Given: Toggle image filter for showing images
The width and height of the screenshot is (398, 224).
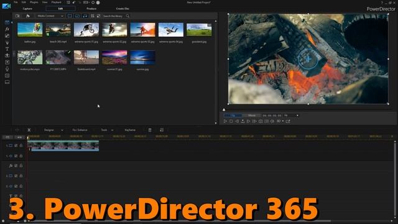Looking at the screenshot, I should [77, 16].
